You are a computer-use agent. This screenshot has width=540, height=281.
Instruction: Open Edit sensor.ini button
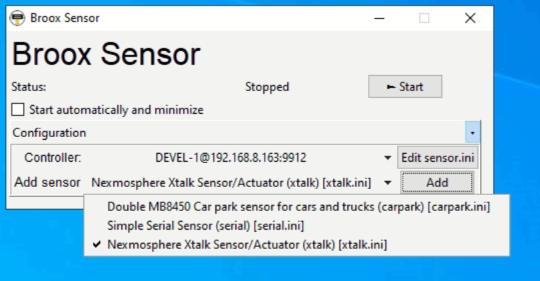(438, 158)
